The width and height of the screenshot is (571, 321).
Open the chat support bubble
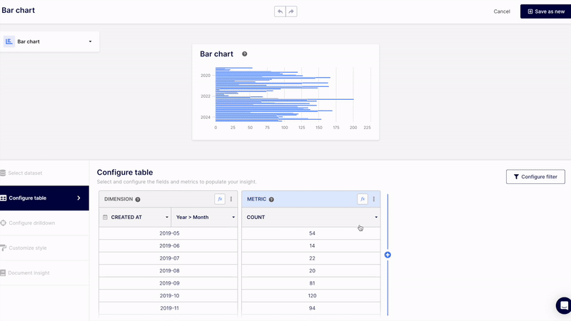click(x=564, y=305)
